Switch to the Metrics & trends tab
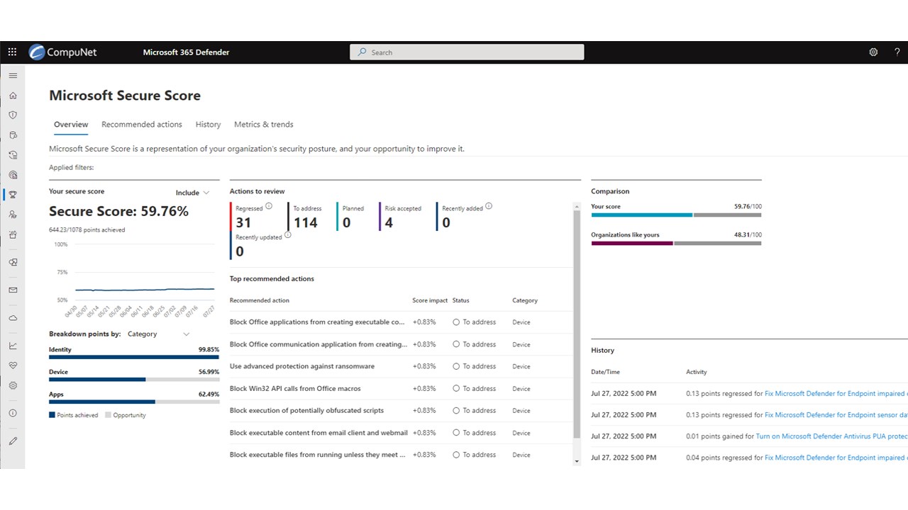The image size is (908, 510). coord(264,124)
